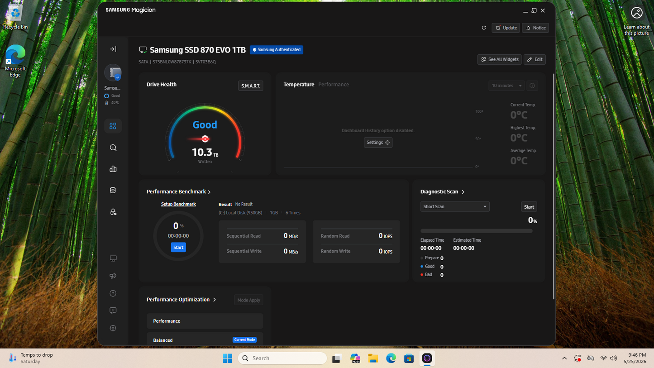Start the Diagnostic Scan
654x368 pixels.
(529, 207)
